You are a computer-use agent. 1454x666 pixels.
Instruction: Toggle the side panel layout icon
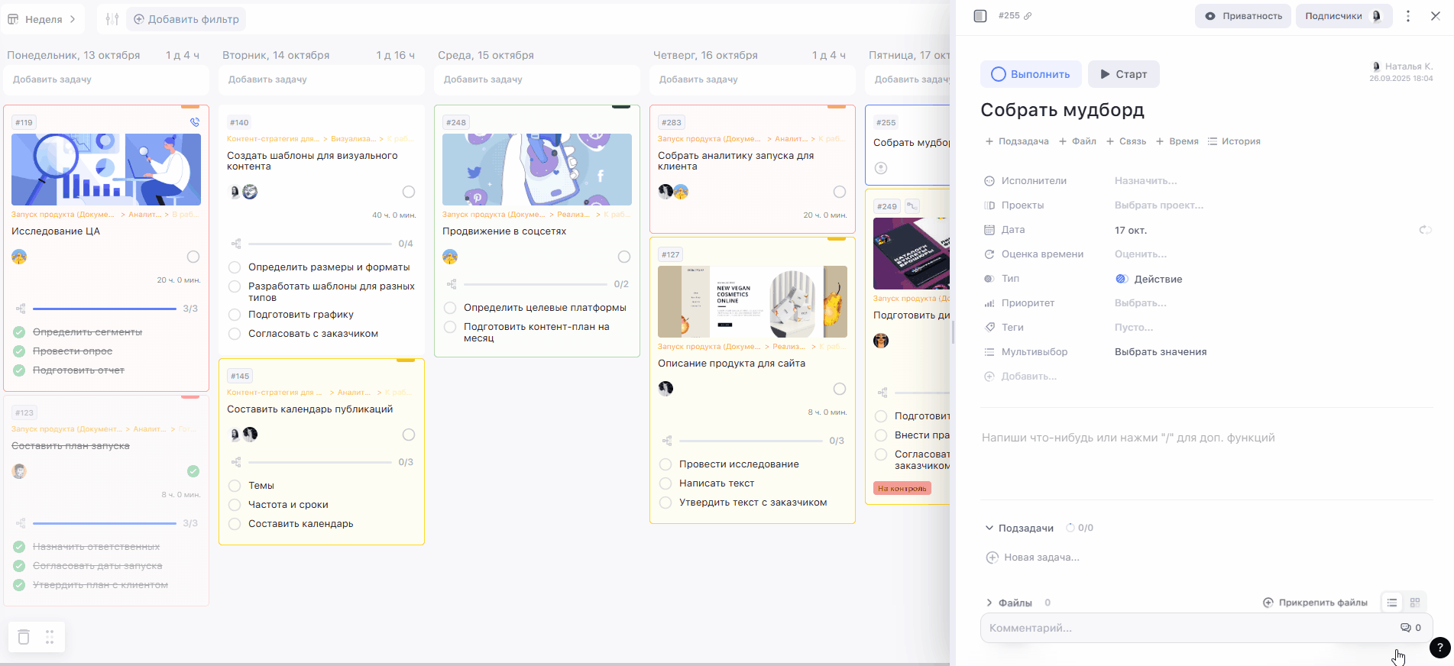(x=980, y=16)
